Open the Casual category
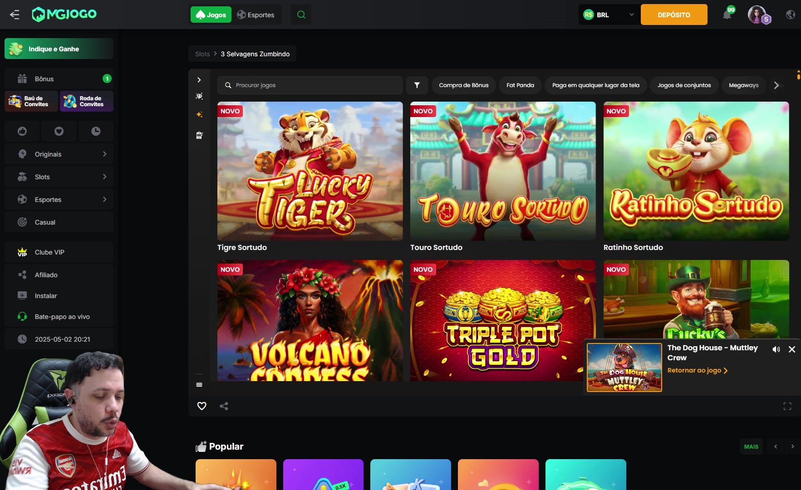801x490 pixels. coord(59,222)
